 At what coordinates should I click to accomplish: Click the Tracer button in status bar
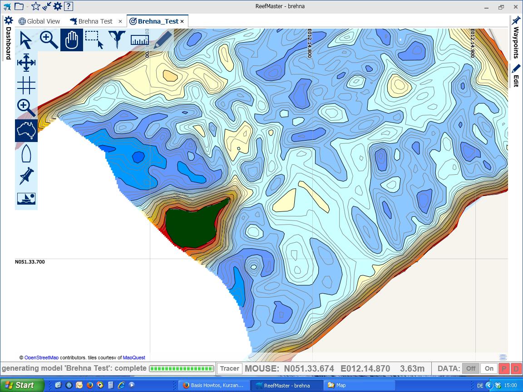point(229,368)
